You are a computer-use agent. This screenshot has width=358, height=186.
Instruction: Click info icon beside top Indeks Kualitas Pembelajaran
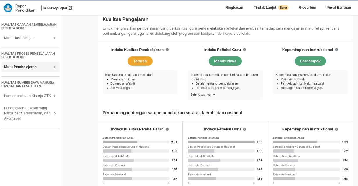click(x=167, y=50)
